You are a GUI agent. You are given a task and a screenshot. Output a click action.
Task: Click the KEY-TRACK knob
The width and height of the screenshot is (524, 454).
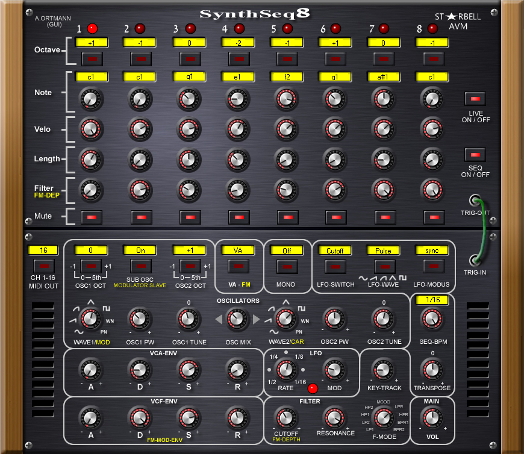click(383, 370)
